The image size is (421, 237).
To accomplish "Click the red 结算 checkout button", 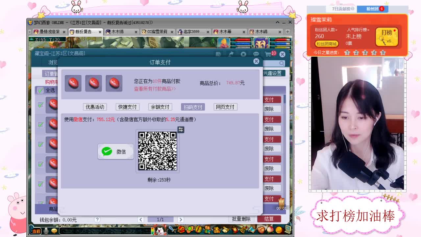I will tap(269, 219).
